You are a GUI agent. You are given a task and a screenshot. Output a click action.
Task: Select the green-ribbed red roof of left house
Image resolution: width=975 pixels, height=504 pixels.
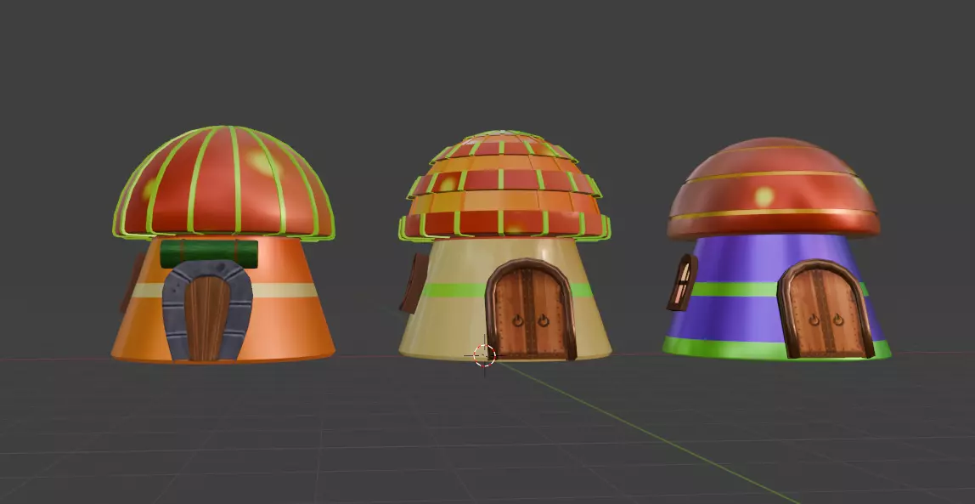click(x=224, y=183)
